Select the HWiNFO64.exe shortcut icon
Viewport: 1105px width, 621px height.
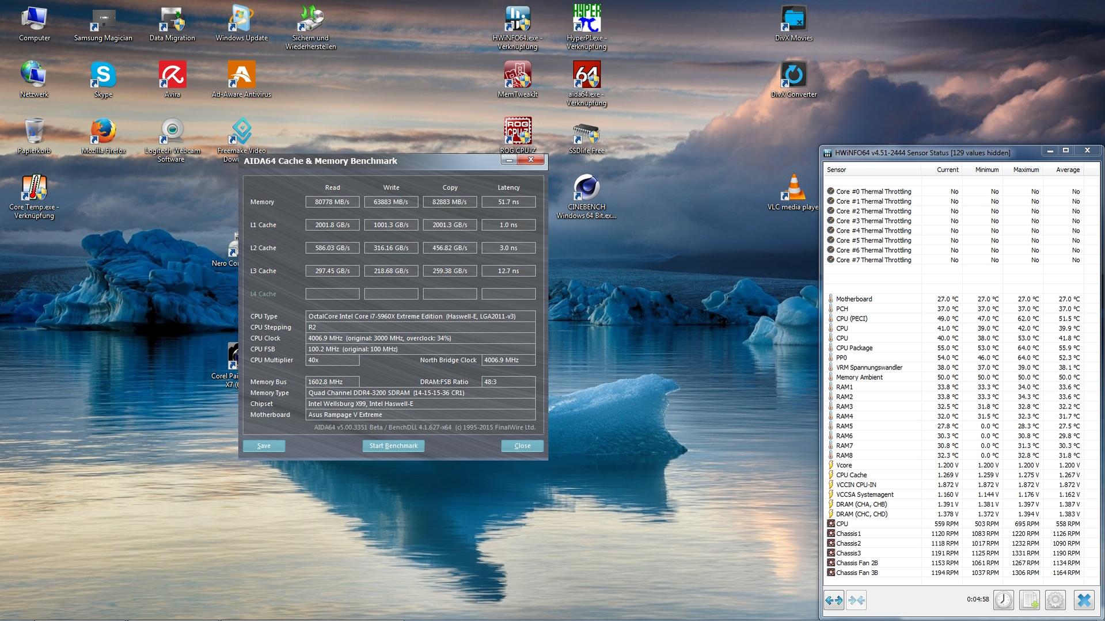pyautogui.click(x=517, y=28)
